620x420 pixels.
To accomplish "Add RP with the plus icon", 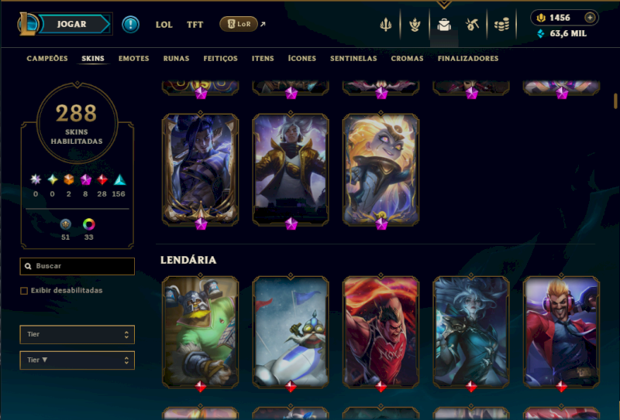I will click(590, 18).
